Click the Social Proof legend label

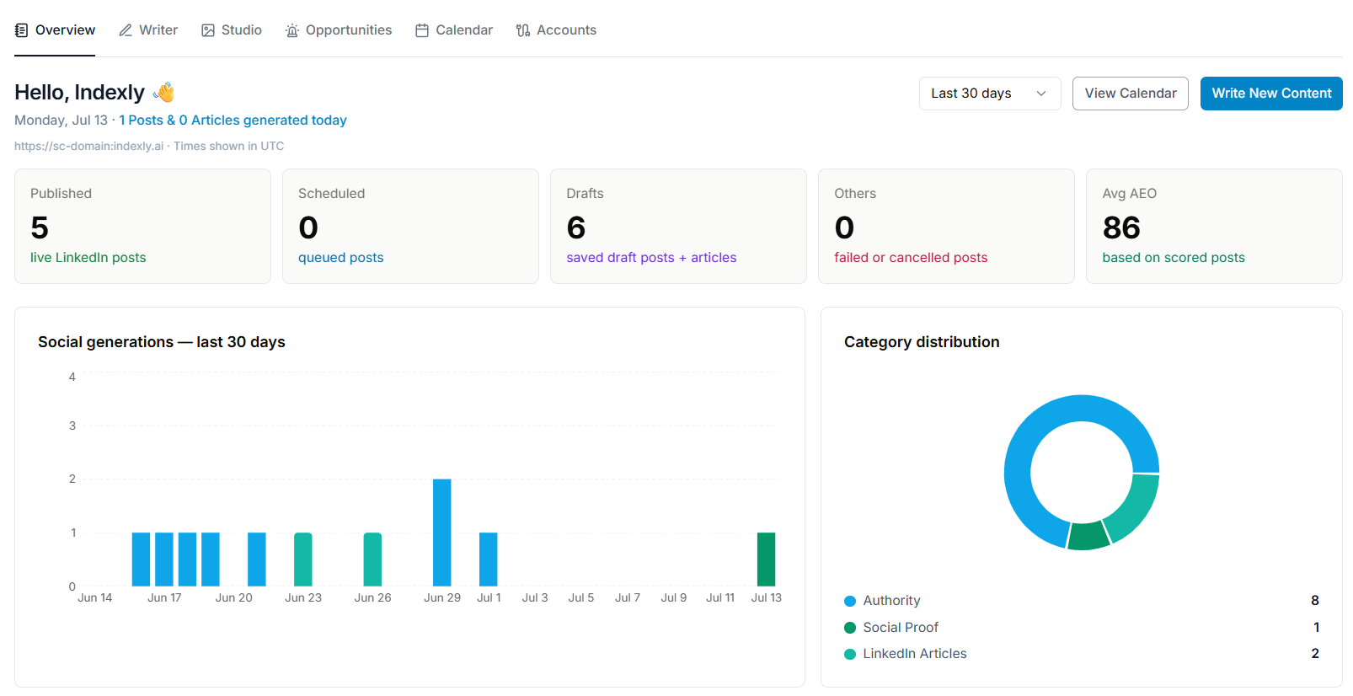tap(901, 628)
